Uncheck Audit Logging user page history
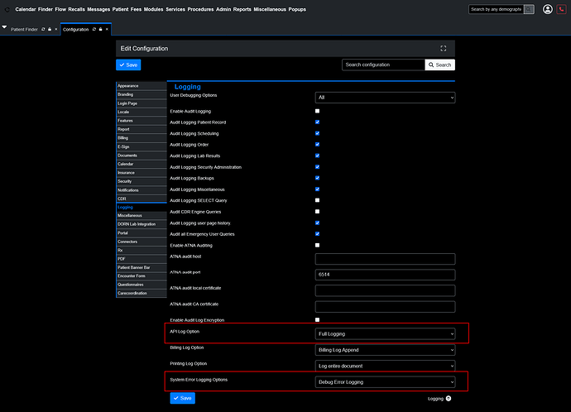571x412 pixels. tap(317, 223)
